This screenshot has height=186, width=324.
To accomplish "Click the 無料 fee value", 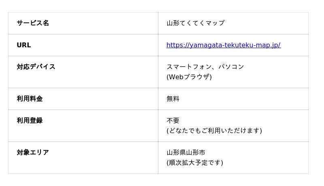I will pos(173,99).
